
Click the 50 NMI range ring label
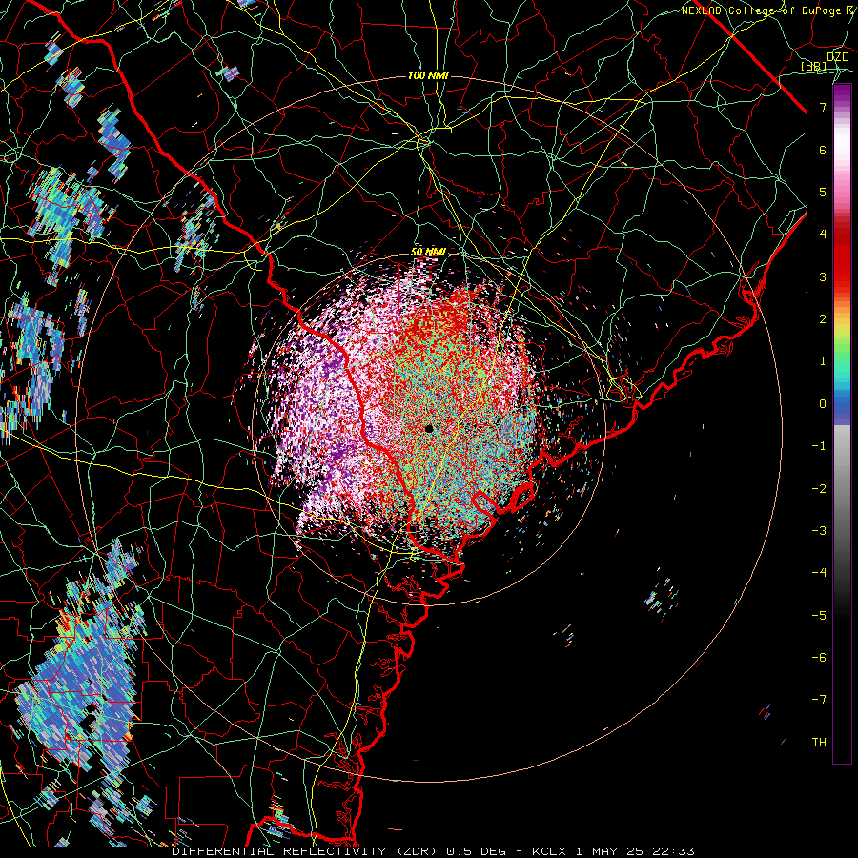click(428, 253)
